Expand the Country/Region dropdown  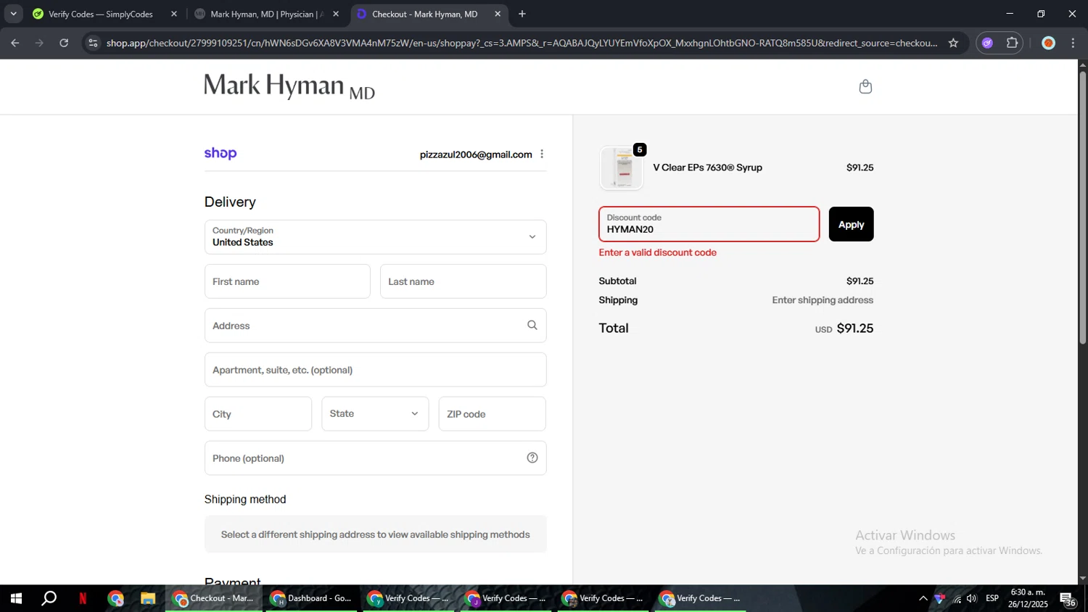pyautogui.click(x=375, y=237)
